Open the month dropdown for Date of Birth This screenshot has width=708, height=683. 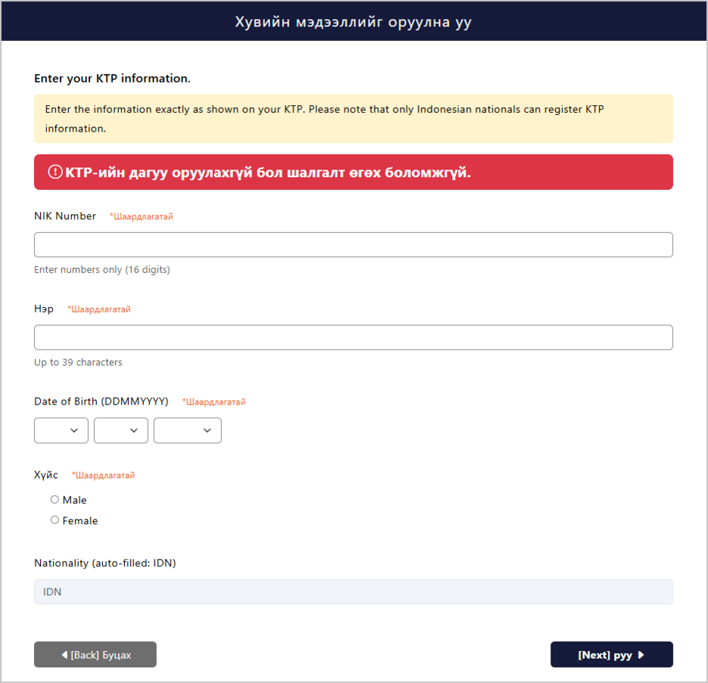121,430
